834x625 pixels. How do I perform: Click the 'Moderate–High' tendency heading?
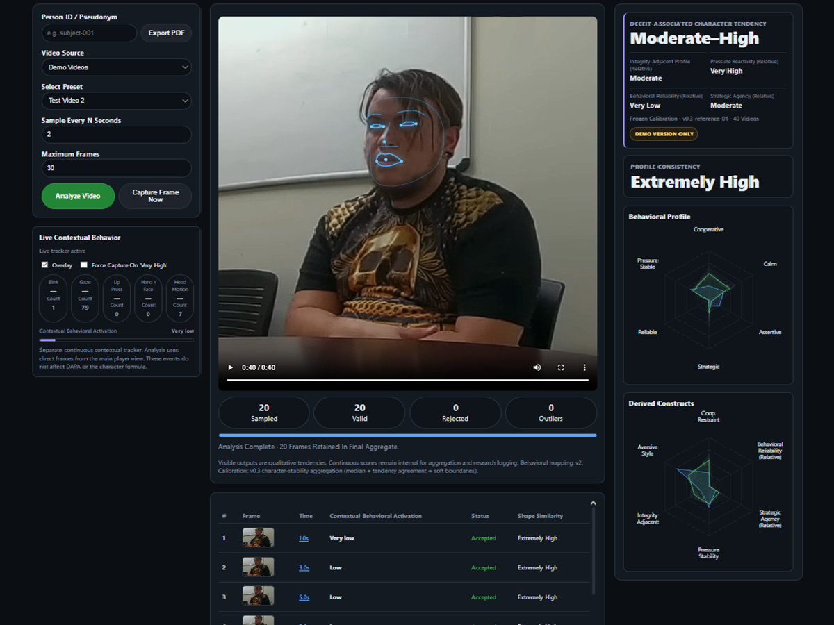tap(694, 39)
